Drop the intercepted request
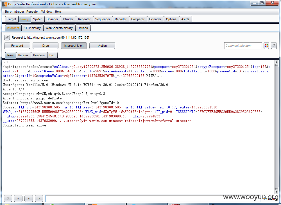 (x=46, y=46)
